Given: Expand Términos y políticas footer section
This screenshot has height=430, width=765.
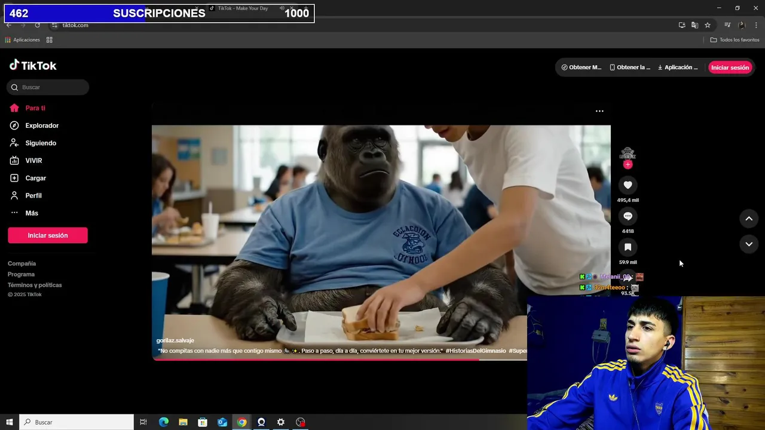Looking at the screenshot, I should tap(35, 285).
